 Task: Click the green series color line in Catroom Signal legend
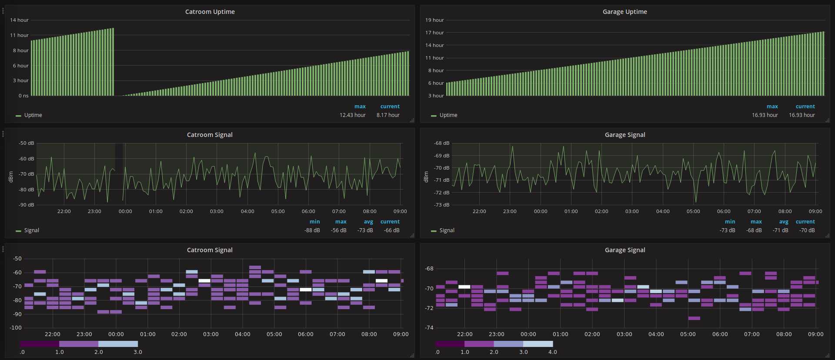click(18, 231)
